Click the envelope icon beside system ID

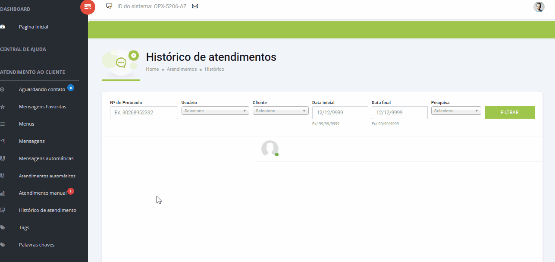(195, 6)
